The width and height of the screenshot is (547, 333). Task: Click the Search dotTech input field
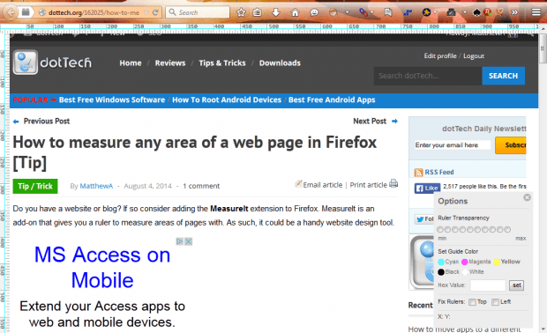(x=428, y=76)
